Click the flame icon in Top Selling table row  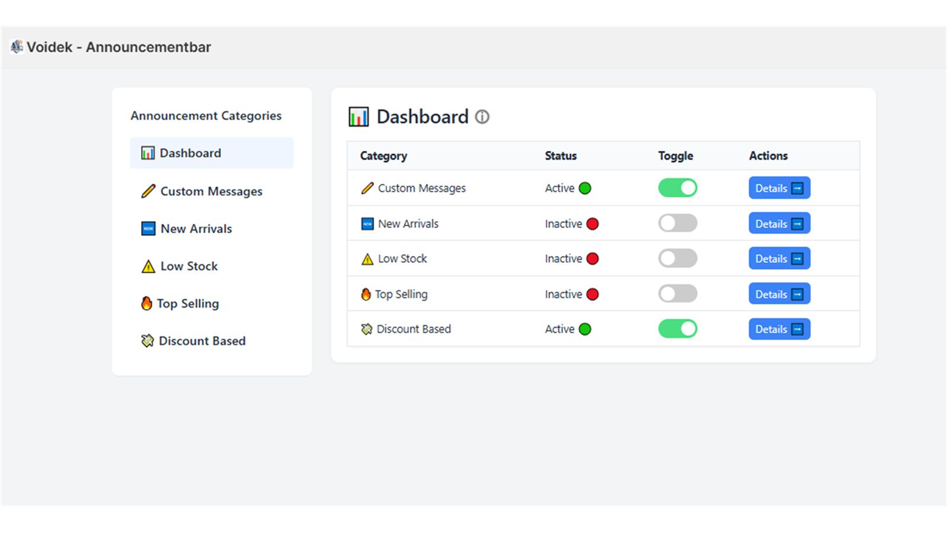click(366, 294)
